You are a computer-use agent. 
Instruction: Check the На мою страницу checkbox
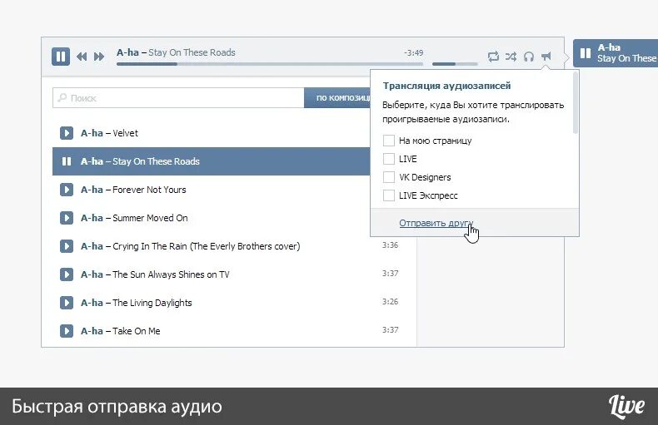[x=389, y=141]
